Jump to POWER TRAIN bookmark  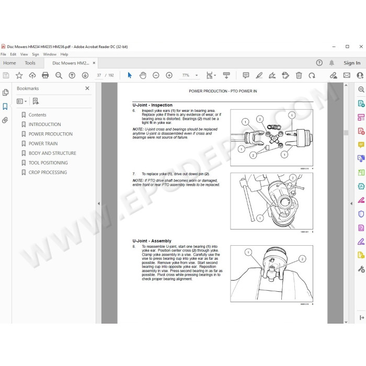coord(43,144)
